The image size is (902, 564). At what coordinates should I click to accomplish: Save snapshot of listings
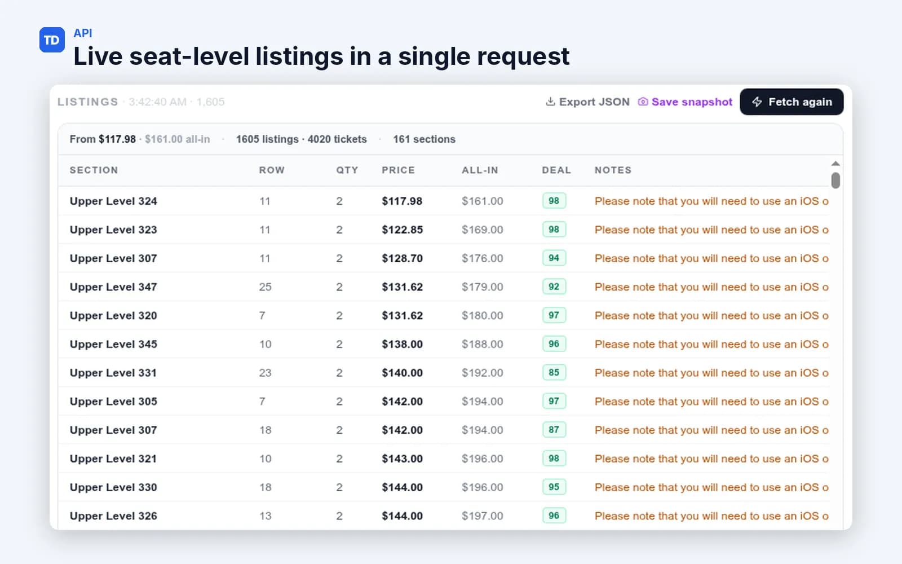pos(685,102)
